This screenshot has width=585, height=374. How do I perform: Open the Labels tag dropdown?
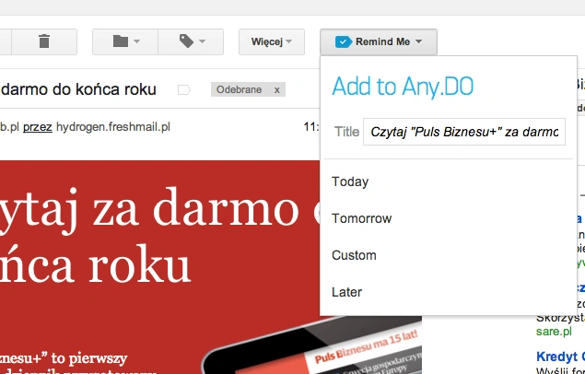191,41
